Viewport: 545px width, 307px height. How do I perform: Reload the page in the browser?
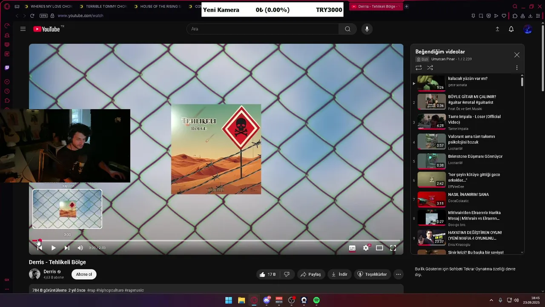click(x=32, y=16)
